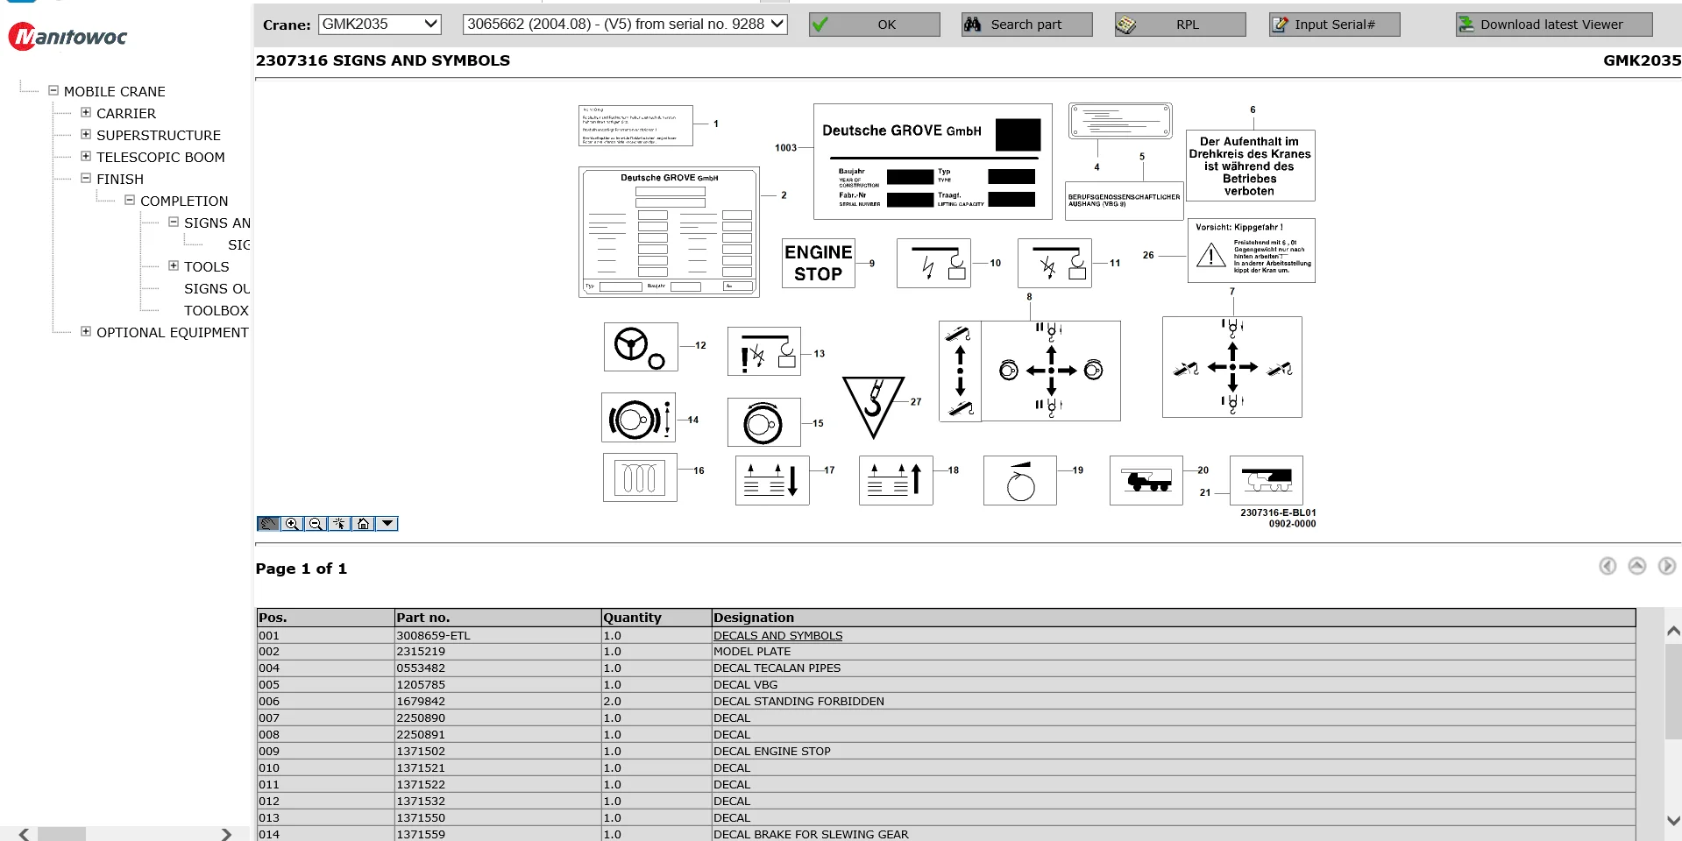Click the steering wheel decal item 12
Screen dimensions: 1682x841
[641, 347]
